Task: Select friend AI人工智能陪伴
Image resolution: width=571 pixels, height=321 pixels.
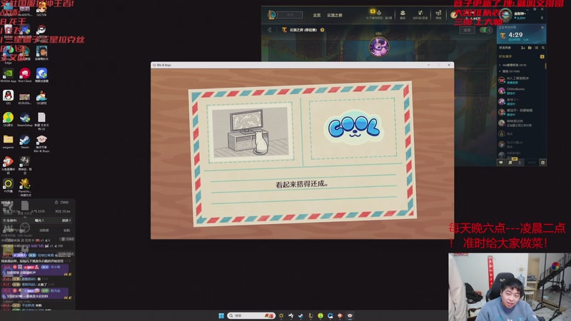Action: click(521, 80)
